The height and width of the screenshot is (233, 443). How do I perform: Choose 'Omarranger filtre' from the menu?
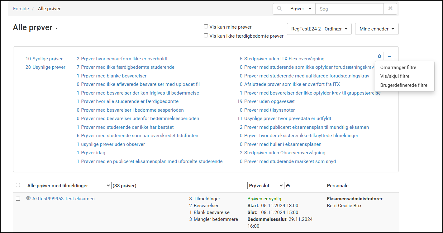coord(398,68)
